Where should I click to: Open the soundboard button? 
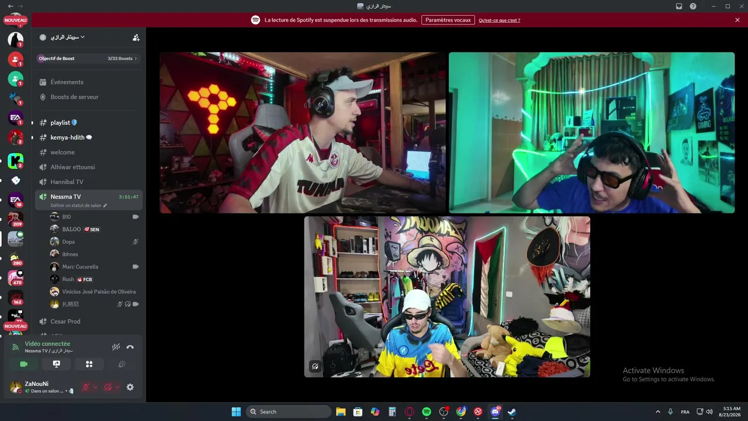122,364
